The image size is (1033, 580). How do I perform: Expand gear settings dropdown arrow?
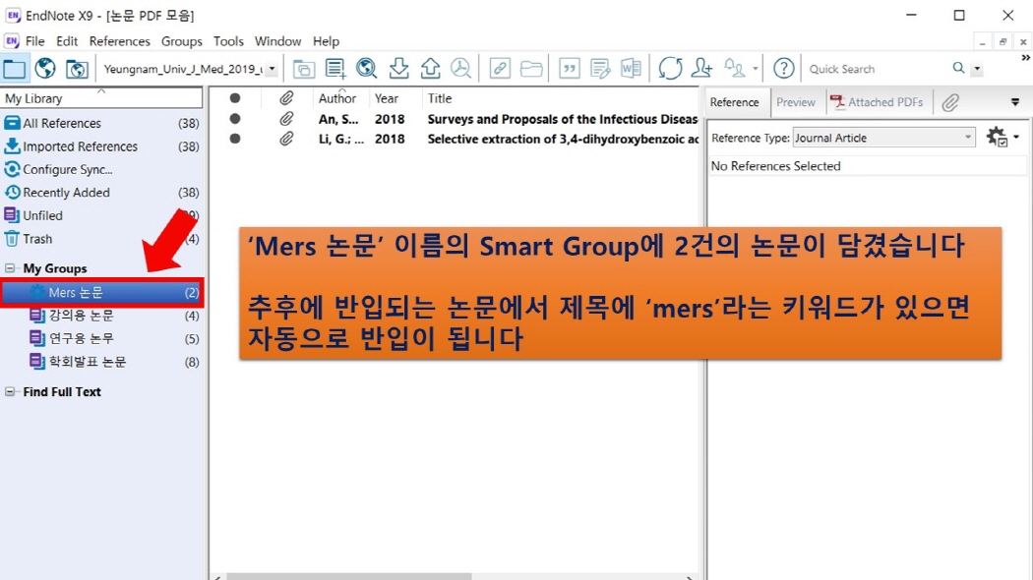[1016, 137]
